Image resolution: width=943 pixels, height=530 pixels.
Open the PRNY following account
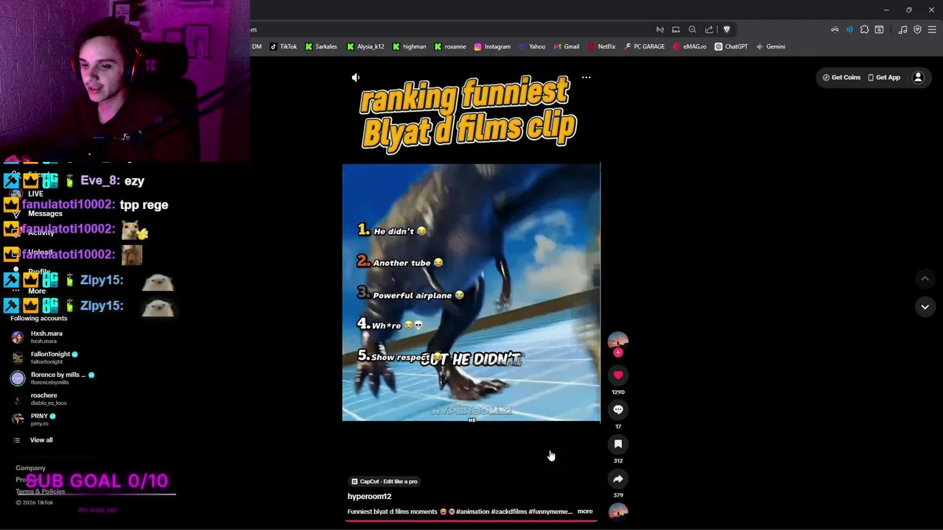39,420
